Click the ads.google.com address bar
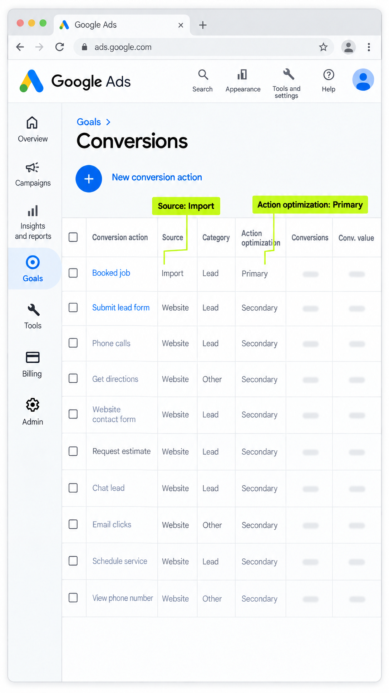The height and width of the screenshot is (693, 389). click(x=204, y=47)
